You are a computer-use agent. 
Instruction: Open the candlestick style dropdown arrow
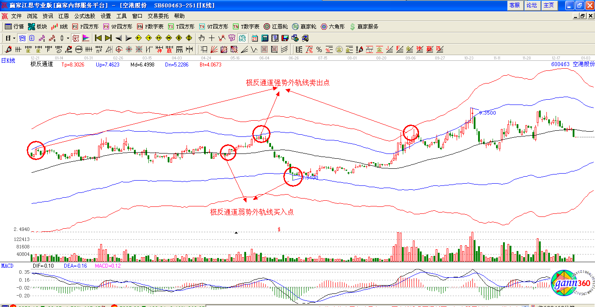click(x=68, y=38)
